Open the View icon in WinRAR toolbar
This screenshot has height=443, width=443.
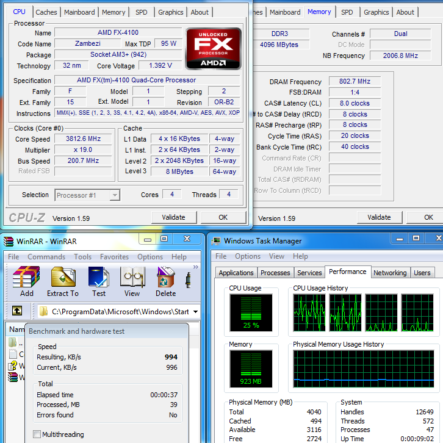click(132, 281)
